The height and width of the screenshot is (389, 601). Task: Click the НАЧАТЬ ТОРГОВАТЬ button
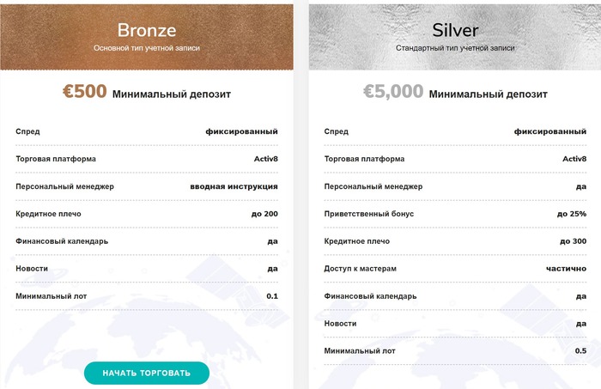[x=147, y=374]
